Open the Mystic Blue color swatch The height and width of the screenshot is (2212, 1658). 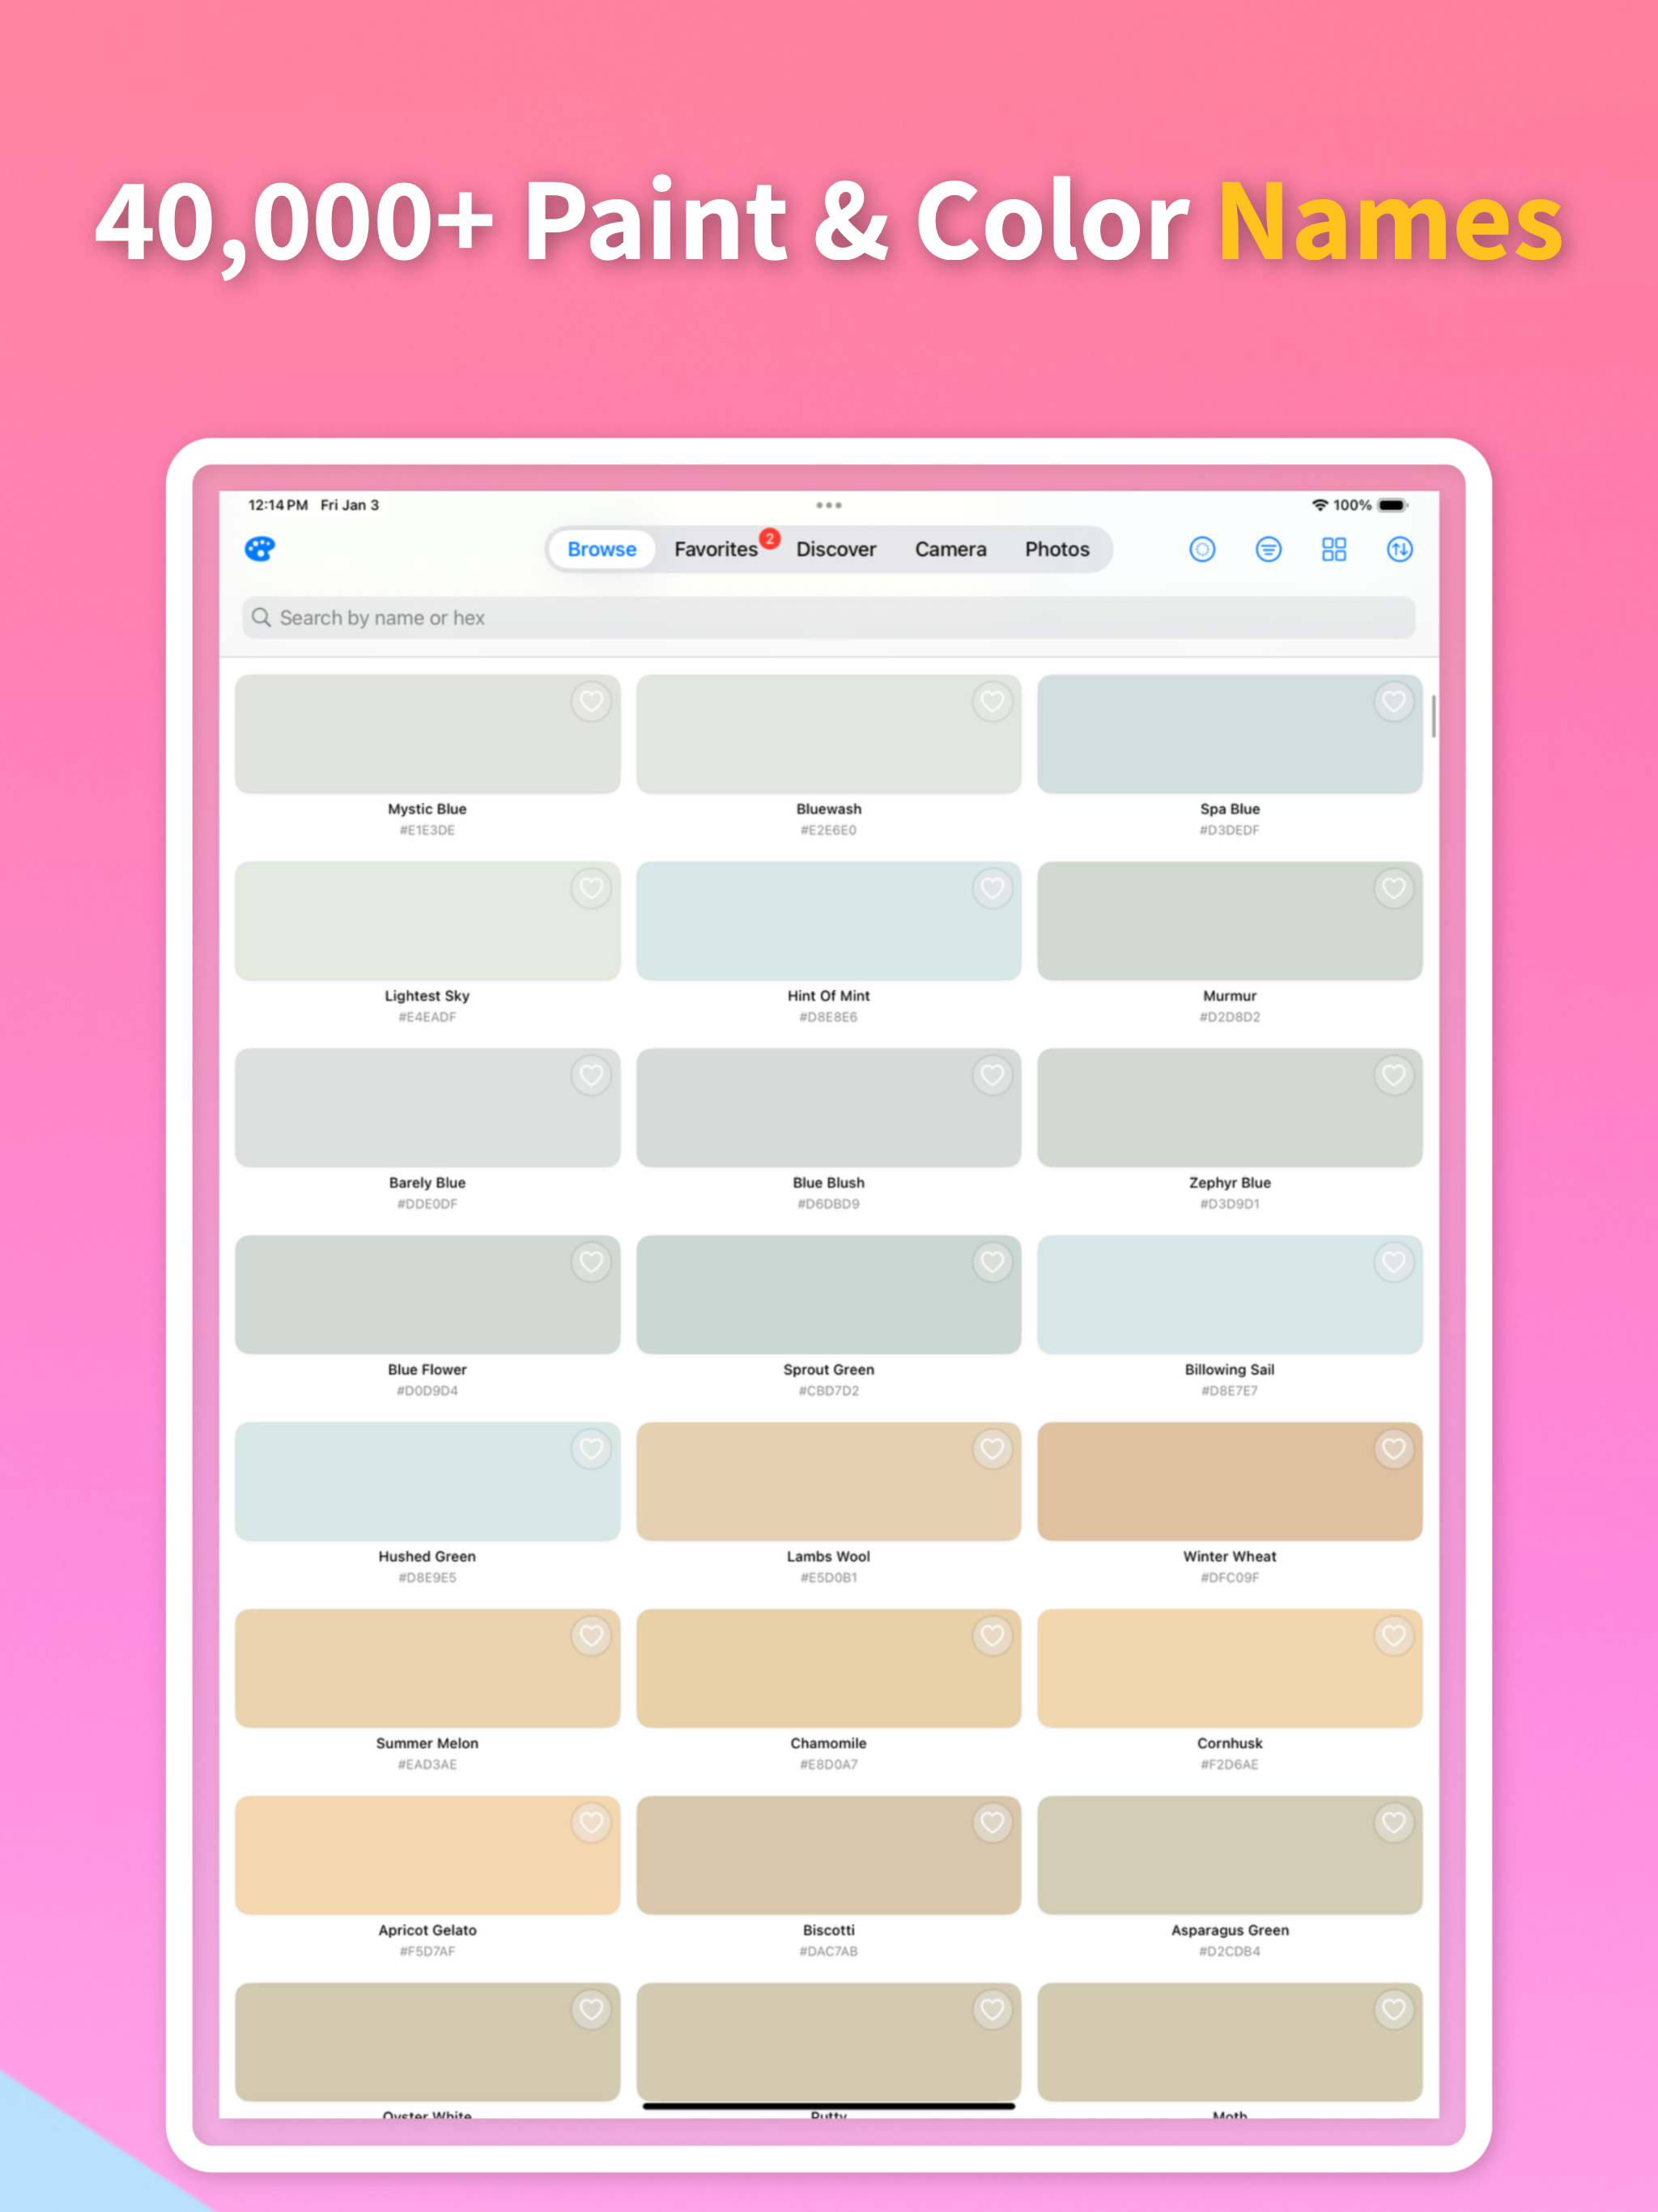point(427,734)
